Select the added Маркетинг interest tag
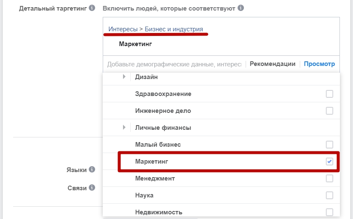This screenshot has width=353, height=219. tap(135, 44)
